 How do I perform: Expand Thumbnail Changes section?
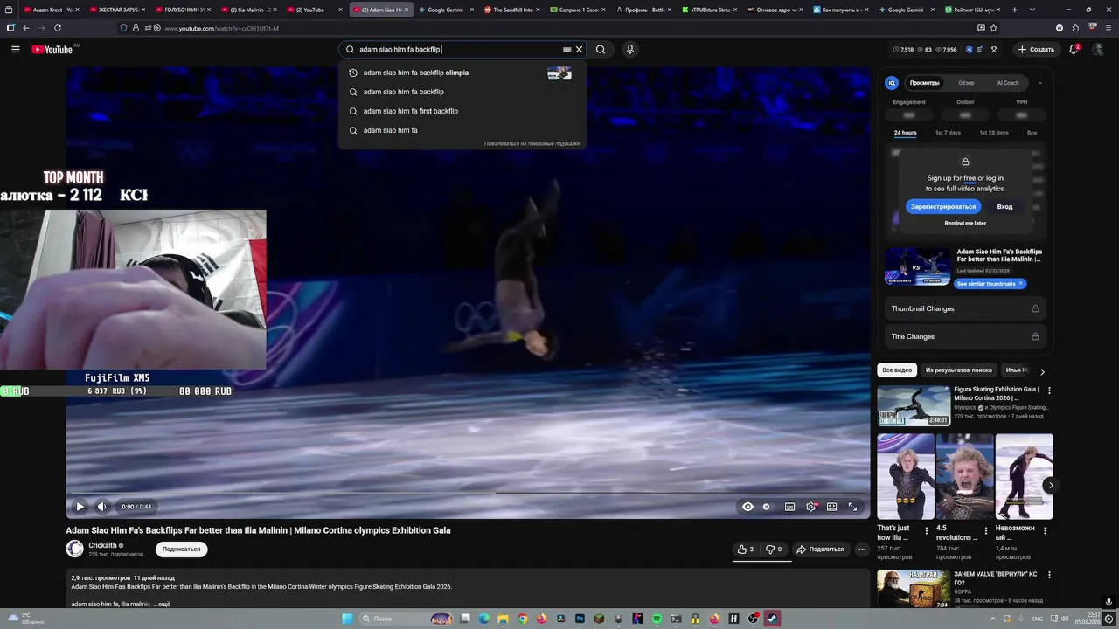[965, 308]
